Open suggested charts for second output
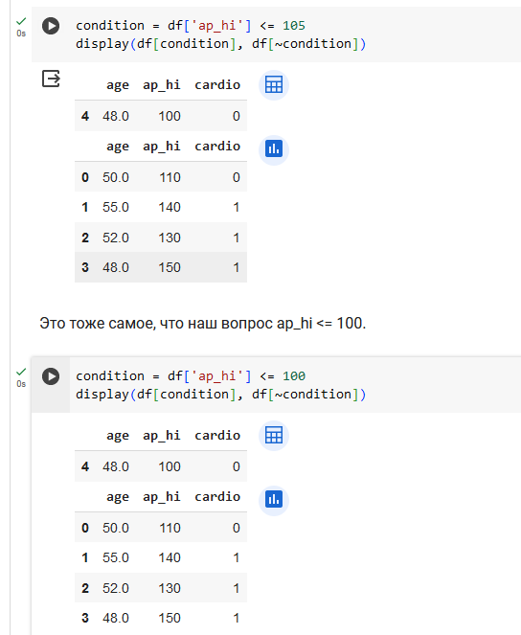This screenshot has height=635, width=521. 274,500
